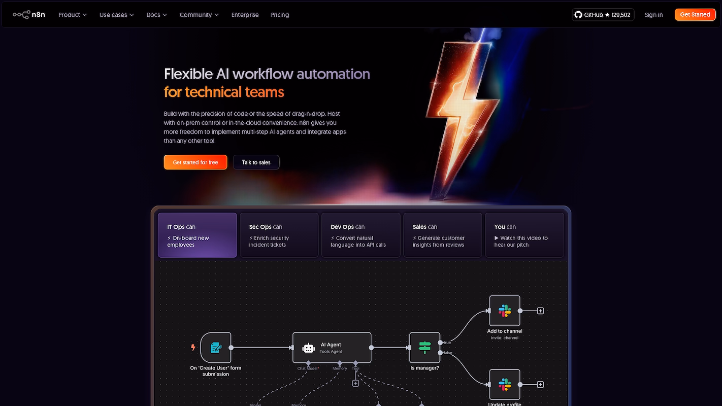Click the 'Add to channel' label
722x406 pixels.
(505, 331)
